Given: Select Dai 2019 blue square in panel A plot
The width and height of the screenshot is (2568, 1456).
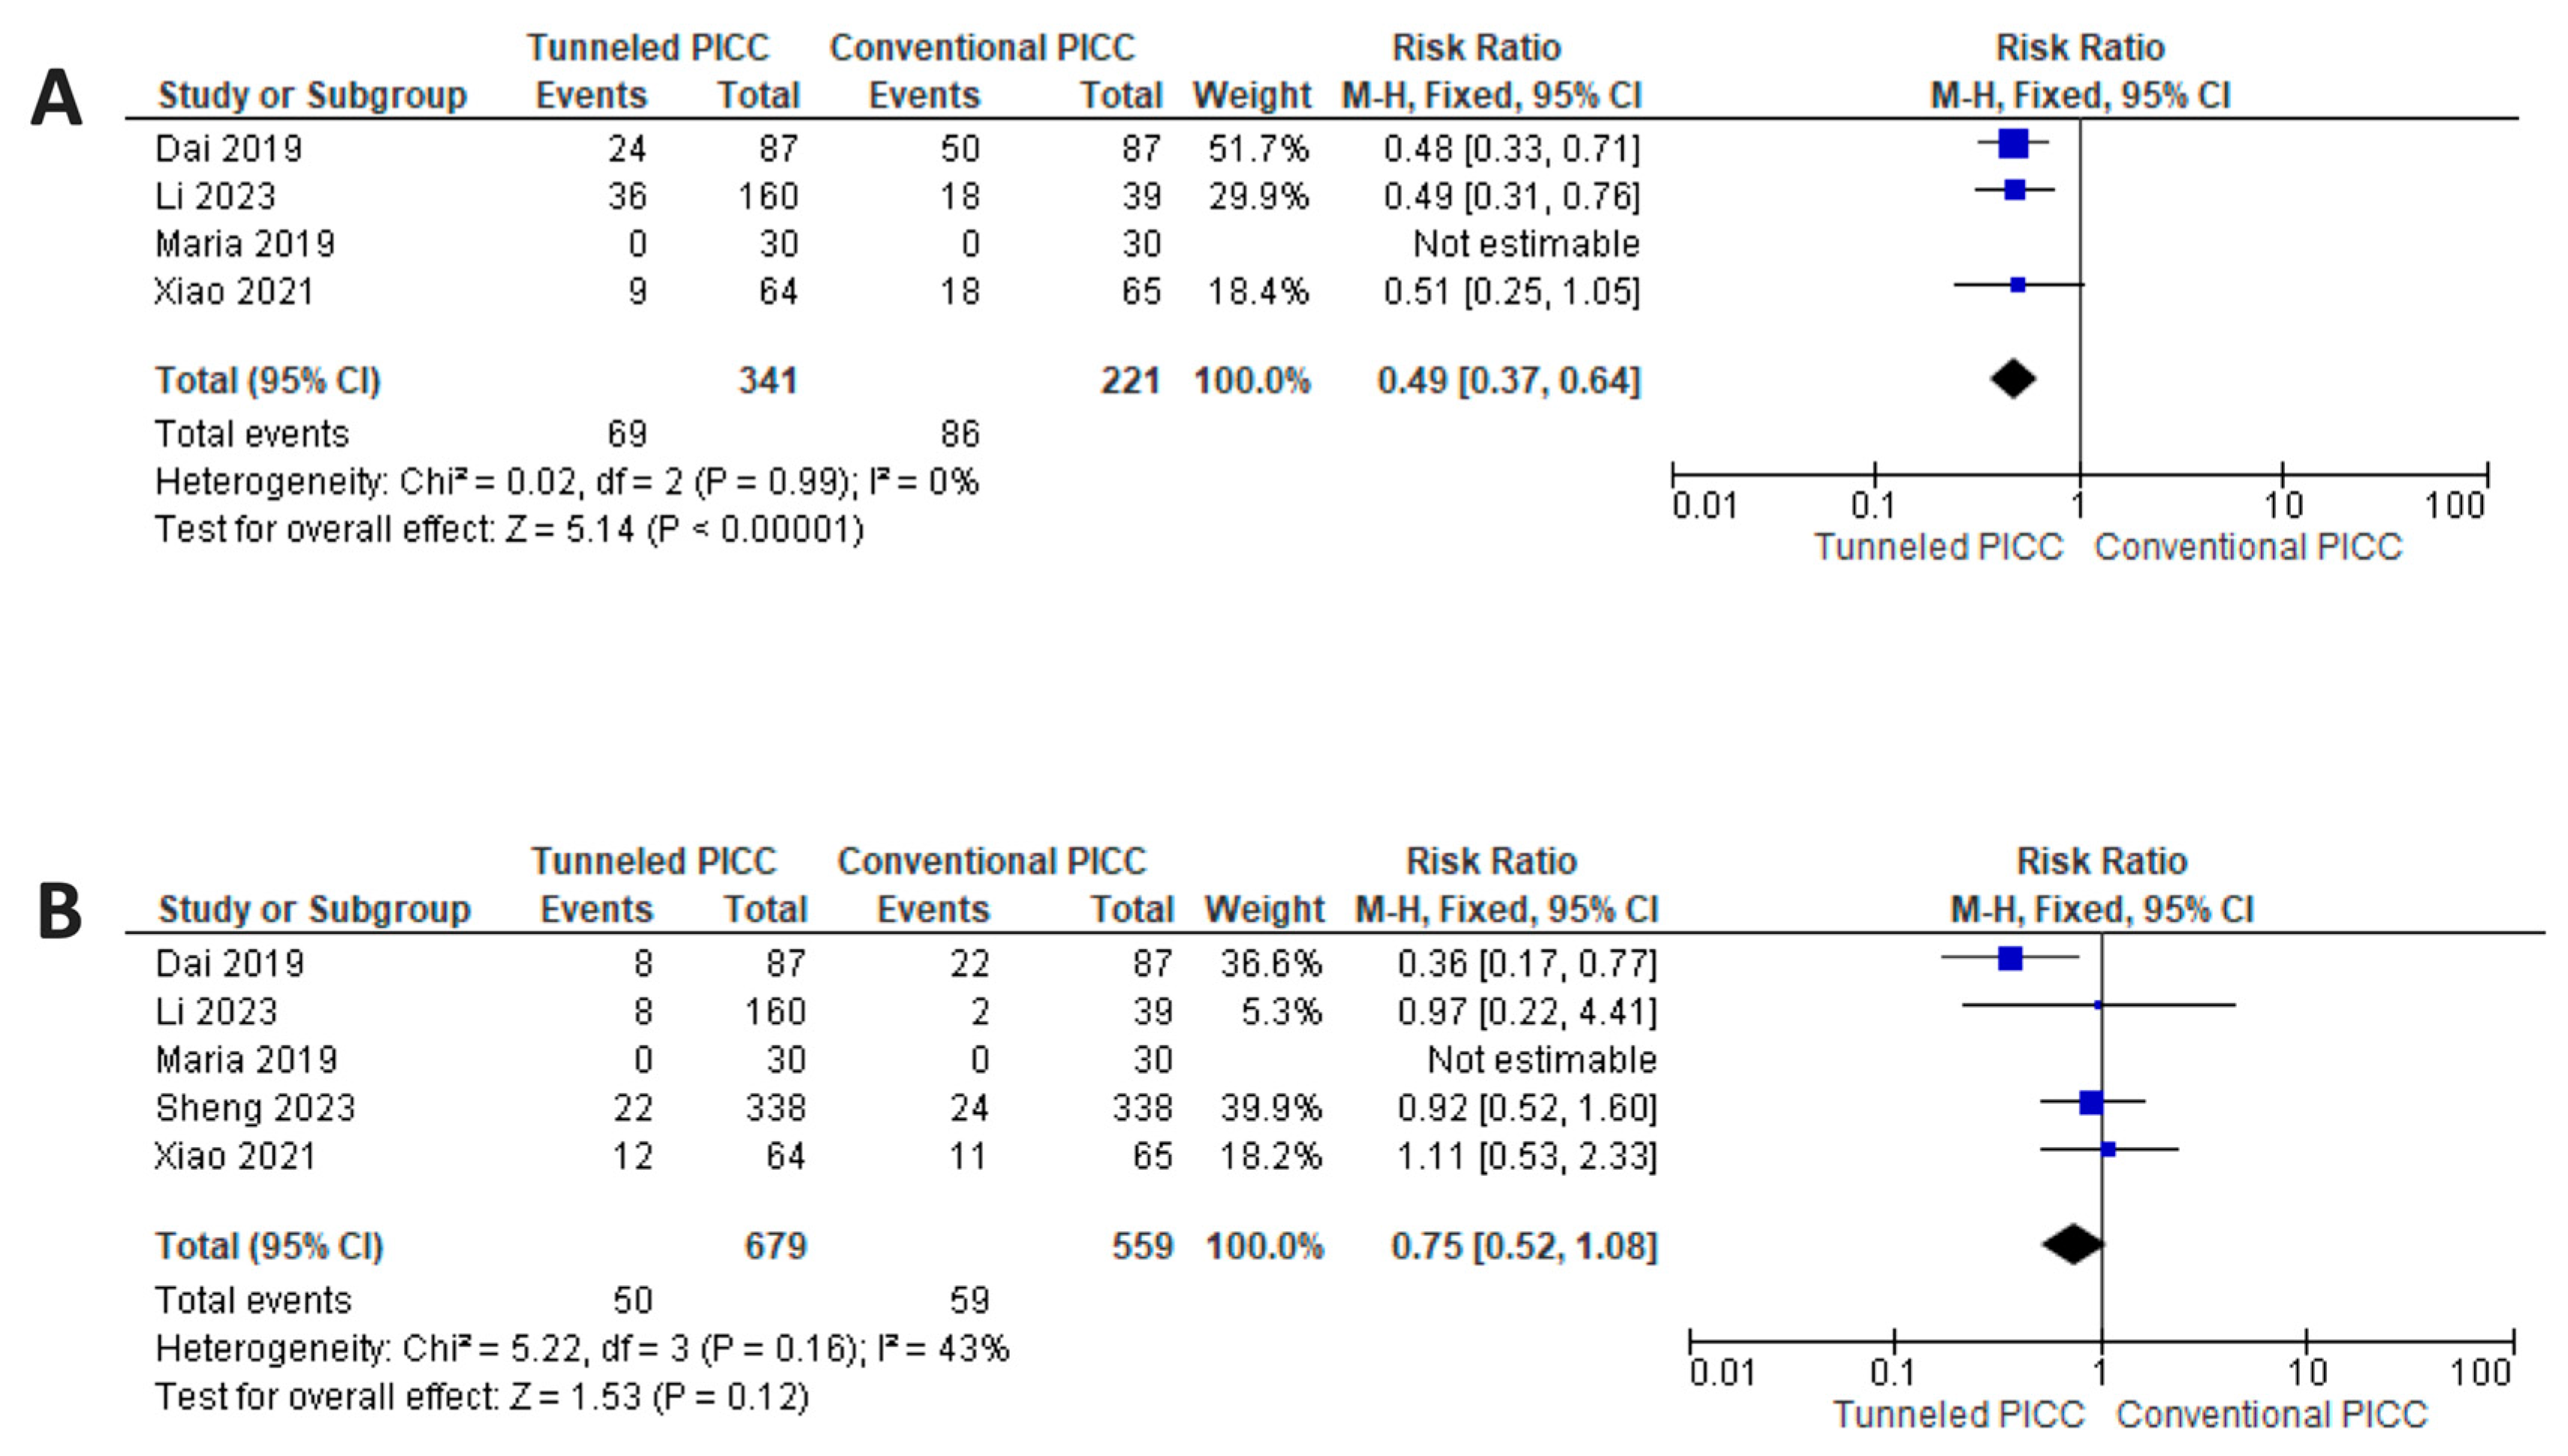Looking at the screenshot, I should pyautogui.click(x=2013, y=144).
